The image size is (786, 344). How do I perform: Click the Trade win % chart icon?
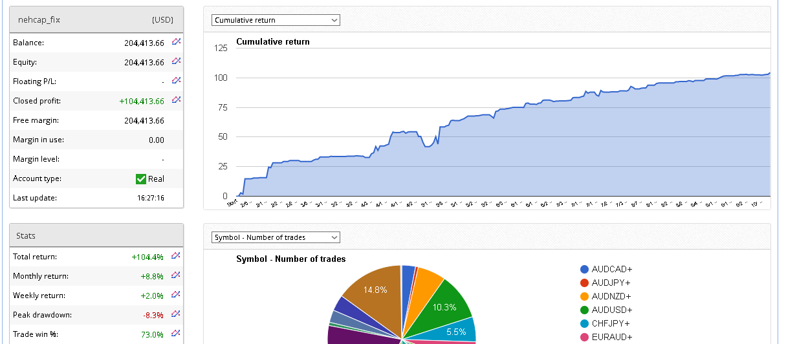tap(176, 334)
